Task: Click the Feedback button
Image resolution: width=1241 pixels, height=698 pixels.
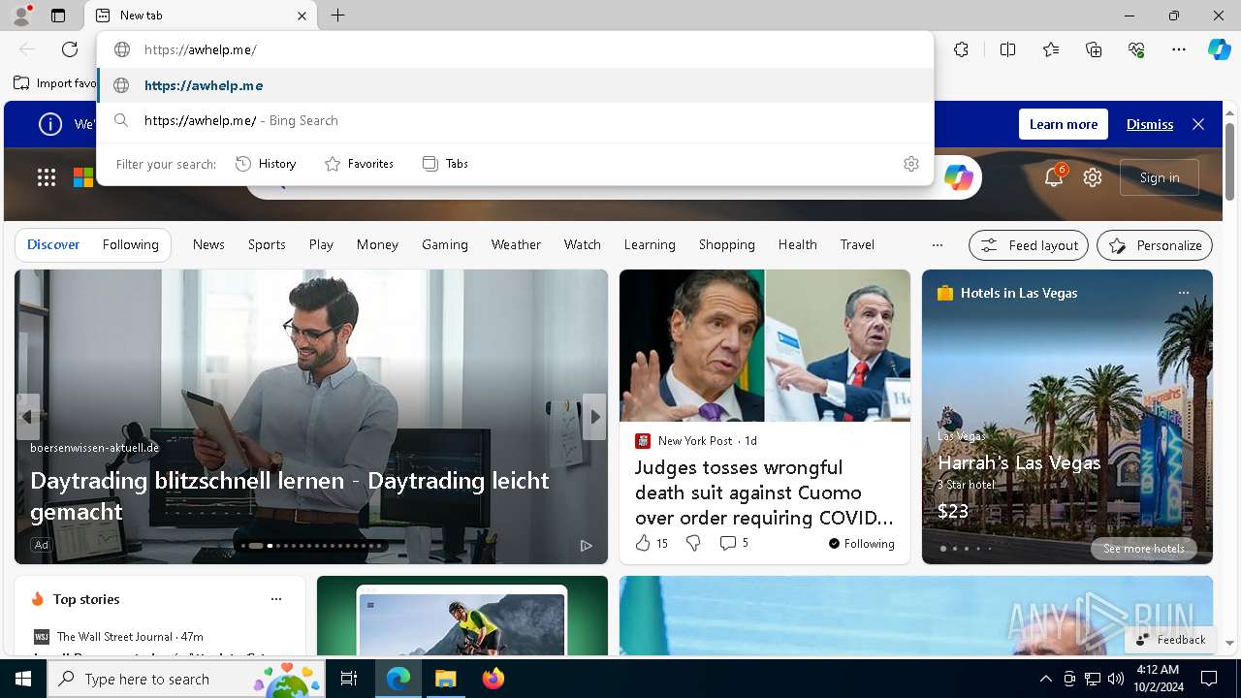Action: coord(1170,639)
